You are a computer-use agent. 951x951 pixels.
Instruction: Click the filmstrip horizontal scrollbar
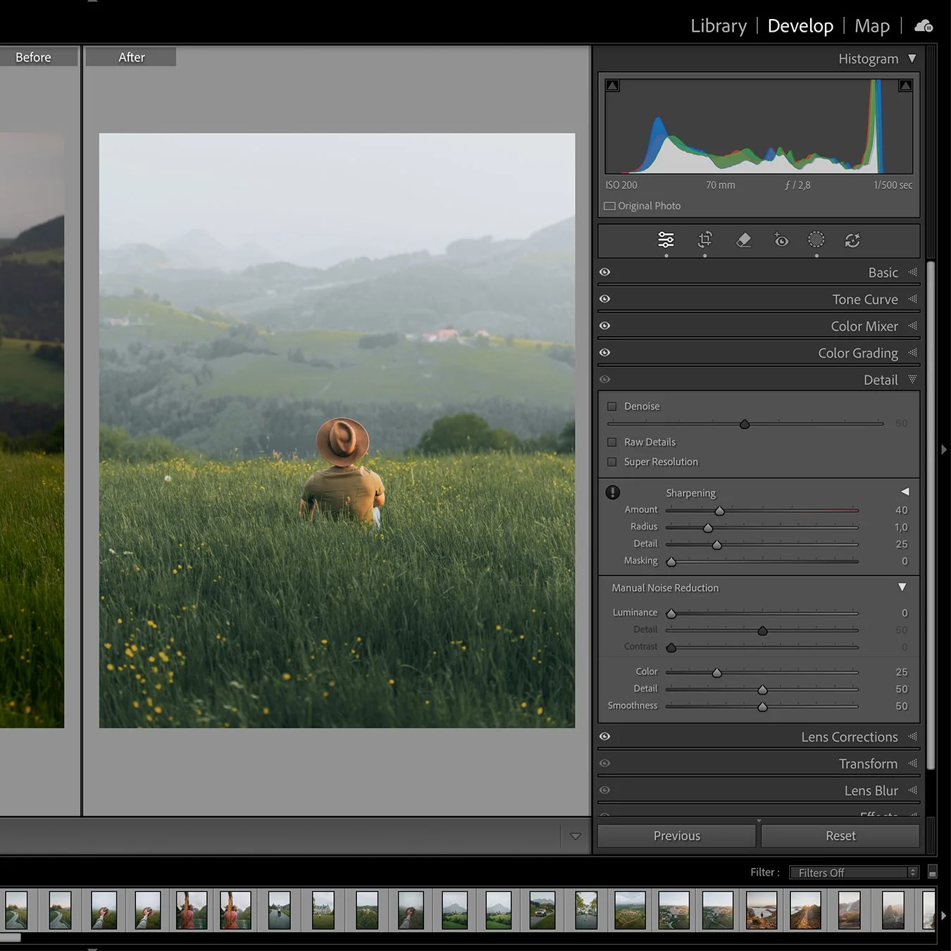[11, 938]
